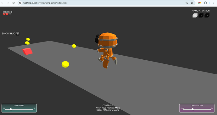Click the CAMERA POSITION label
Viewport: 217px width, 115px height.
point(201,11)
